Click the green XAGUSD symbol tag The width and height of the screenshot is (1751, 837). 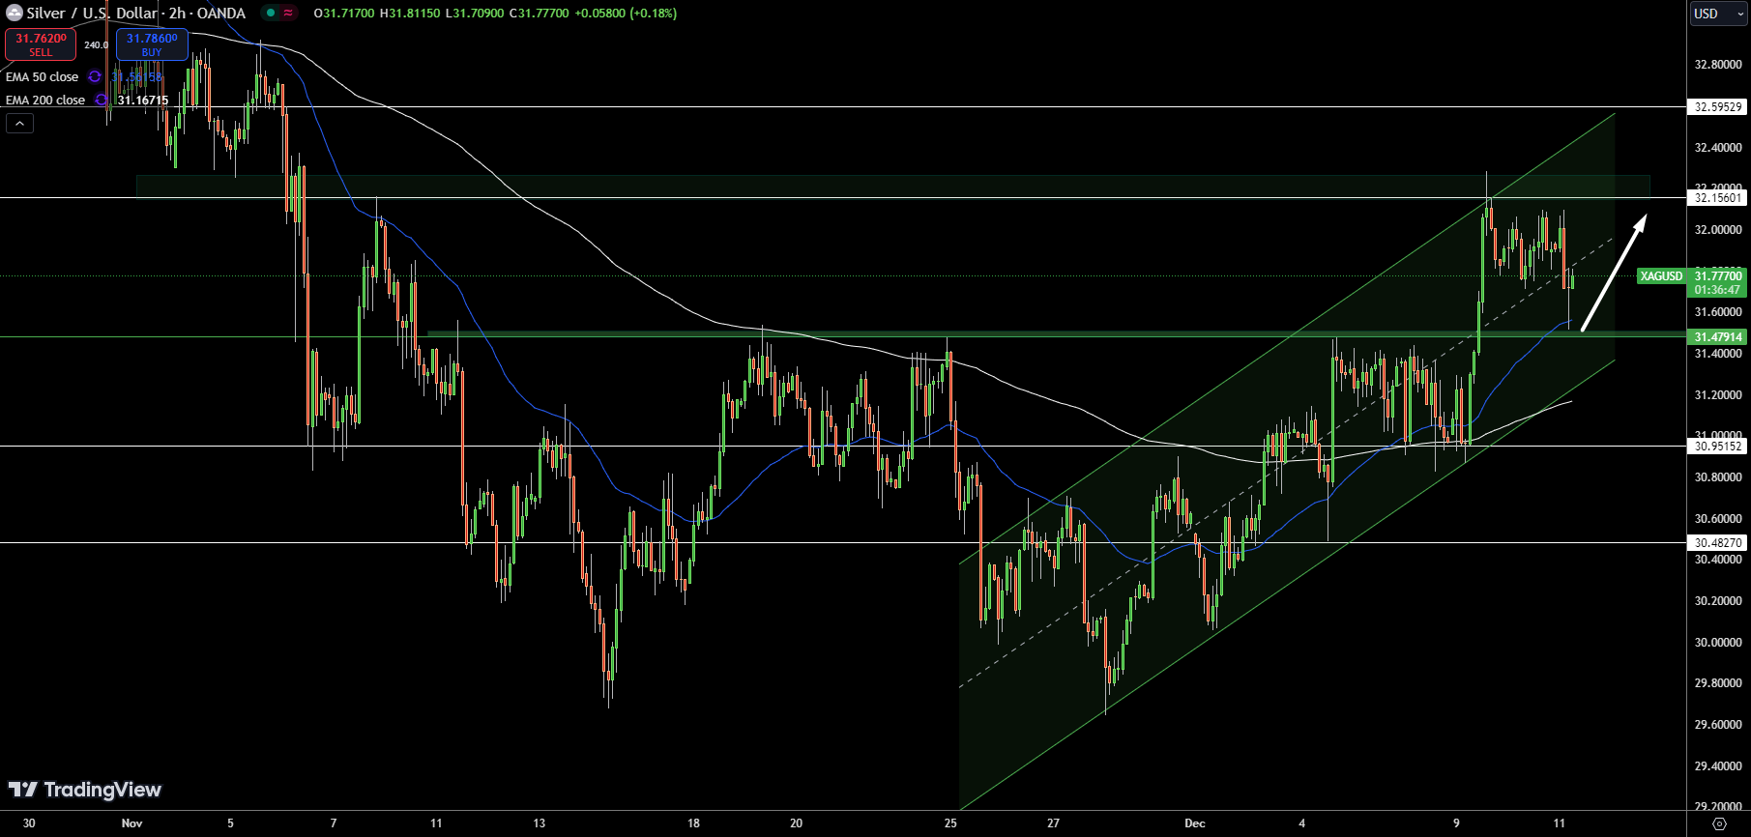(1661, 275)
